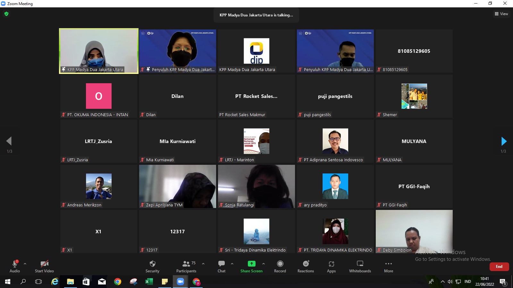Screen dimensions: 513x288
Task: Open the Reactions menu
Action: coord(306,266)
